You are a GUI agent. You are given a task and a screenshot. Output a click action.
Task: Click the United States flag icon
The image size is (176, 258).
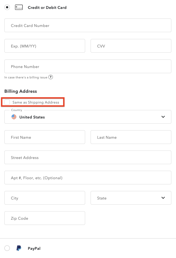point(14,117)
